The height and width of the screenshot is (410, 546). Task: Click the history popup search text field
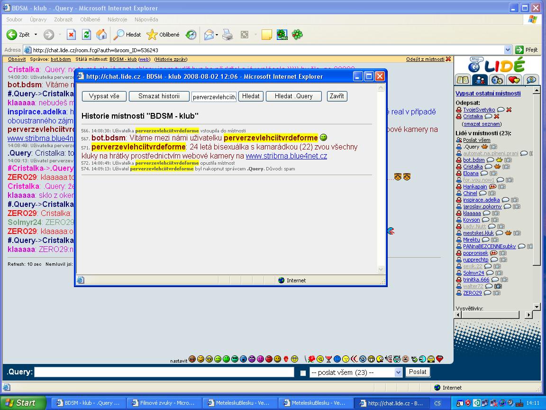(x=214, y=97)
